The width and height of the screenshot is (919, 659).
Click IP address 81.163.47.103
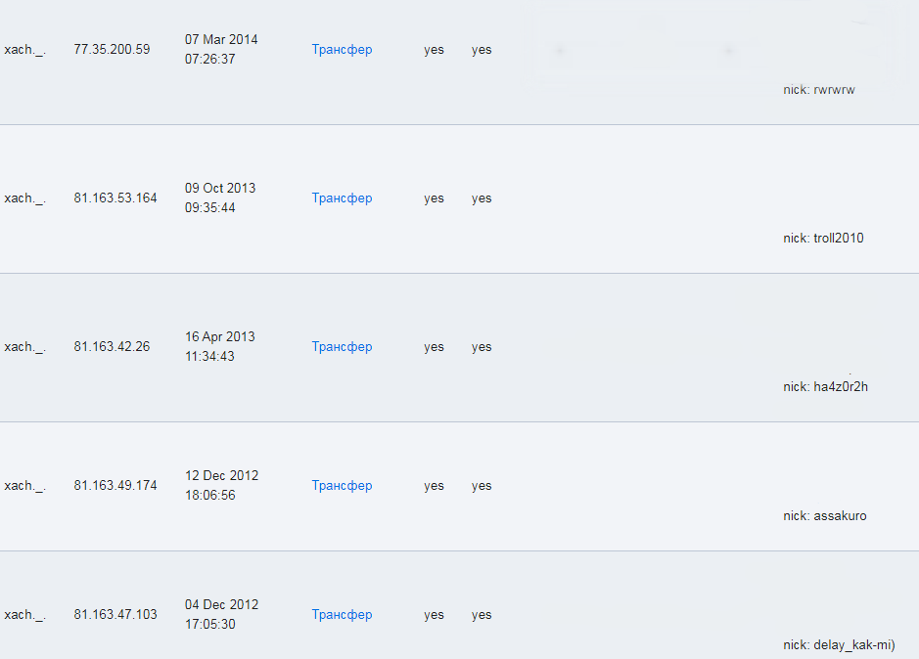115,615
